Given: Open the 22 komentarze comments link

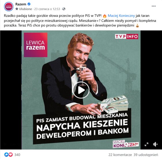Looking at the screenshot, I should coord(120,155).
